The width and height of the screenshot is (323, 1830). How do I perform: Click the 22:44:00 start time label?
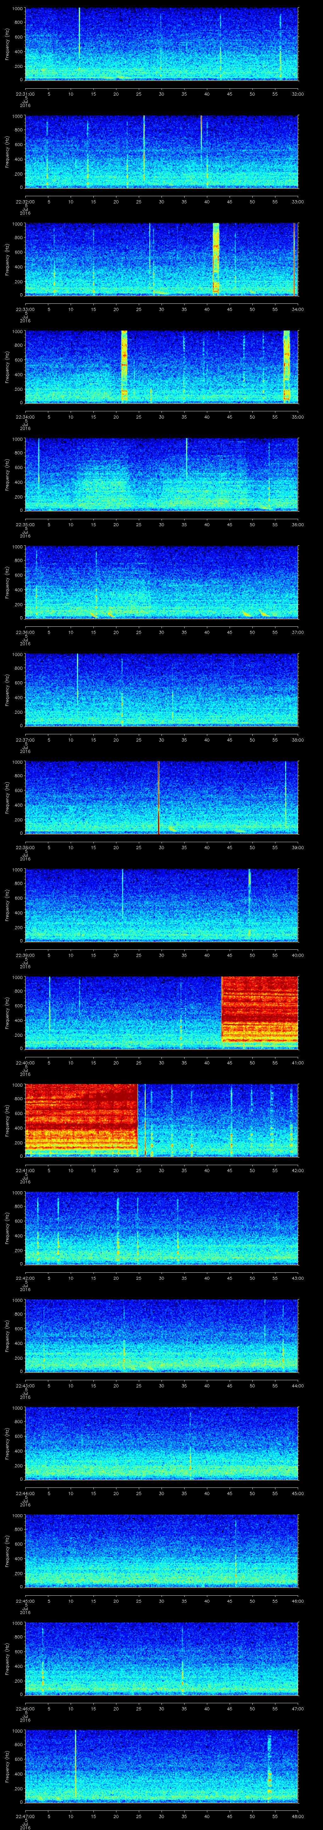click(x=25, y=1493)
